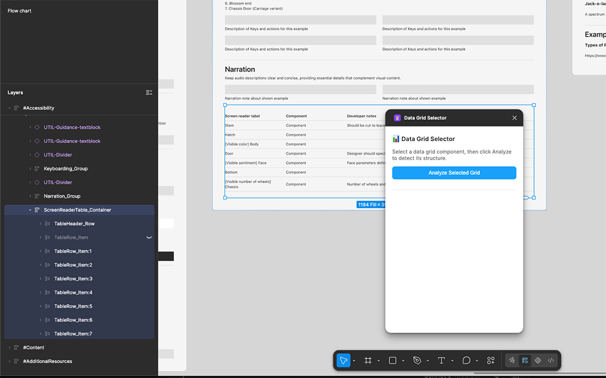Switch to Dev Mode code icon

point(551,360)
